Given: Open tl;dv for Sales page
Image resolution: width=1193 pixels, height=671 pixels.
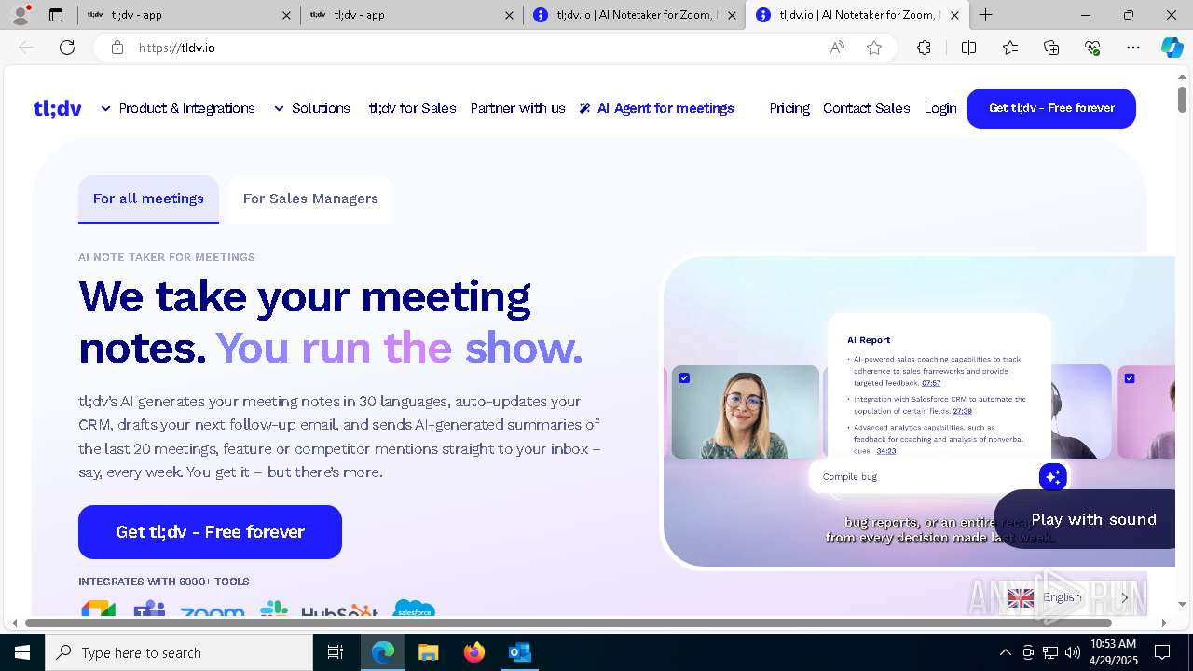Looking at the screenshot, I should tap(412, 108).
